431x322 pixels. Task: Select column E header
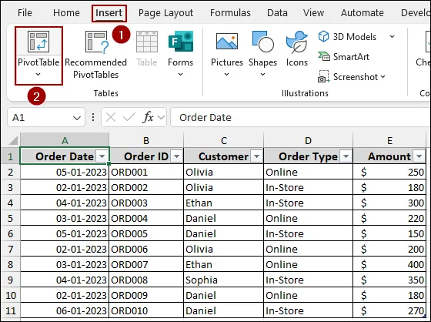coord(389,140)
